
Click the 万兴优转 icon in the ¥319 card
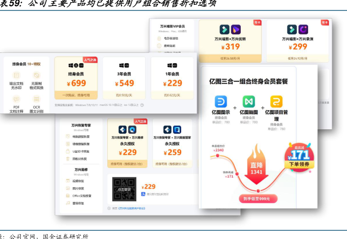point(236,29)
